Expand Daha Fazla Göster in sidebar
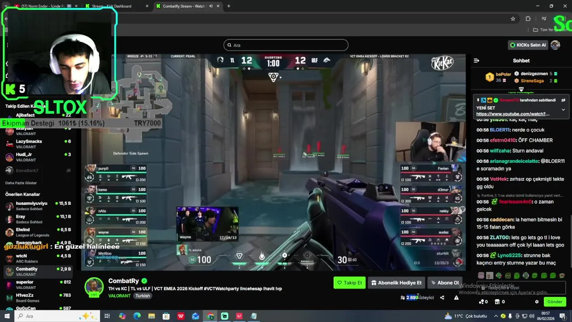This screenshot has width=572, height=322. point(21,183)
